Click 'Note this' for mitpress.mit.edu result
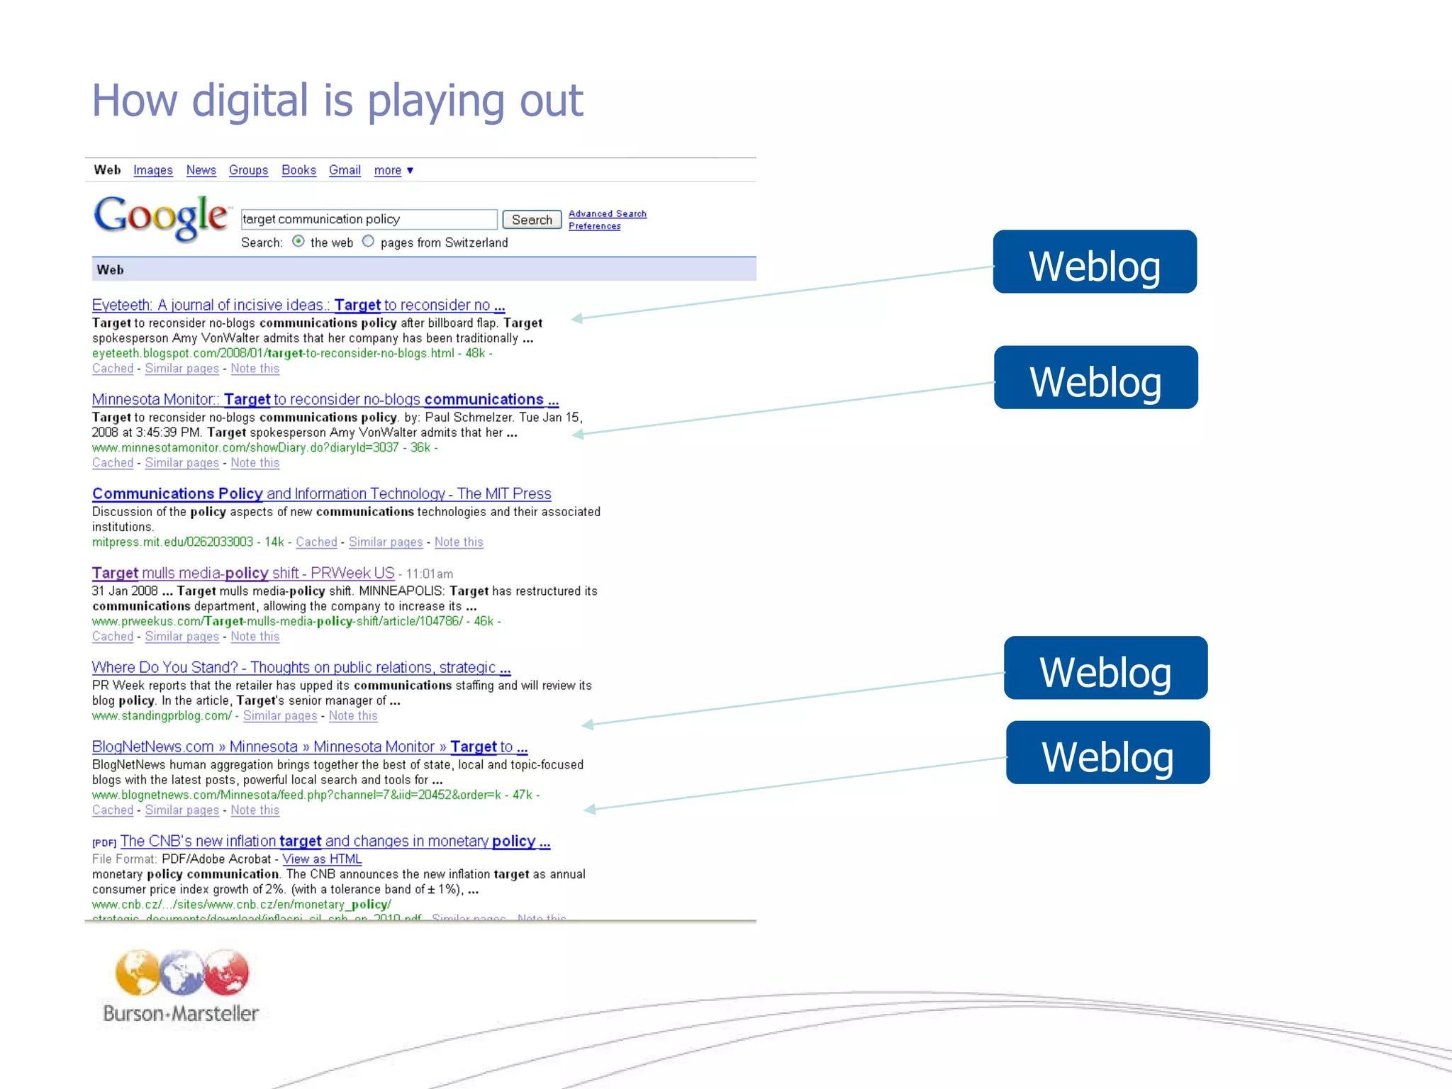Screen dimensions: 1452x1089 (x=459, y=542)
